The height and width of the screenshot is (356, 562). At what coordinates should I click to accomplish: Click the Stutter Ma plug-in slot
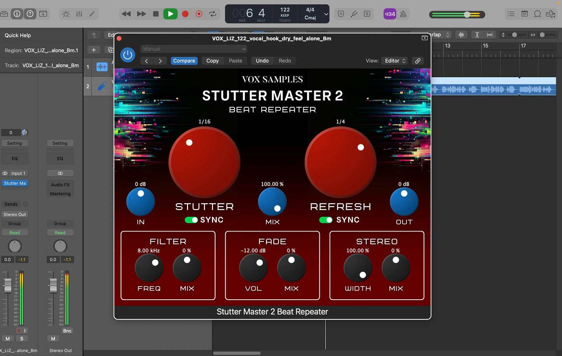click(x=15, y=183)
